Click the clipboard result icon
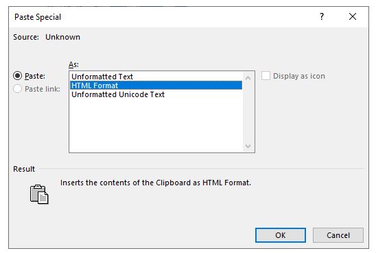376x253 pixels. (x=39, y=194)
